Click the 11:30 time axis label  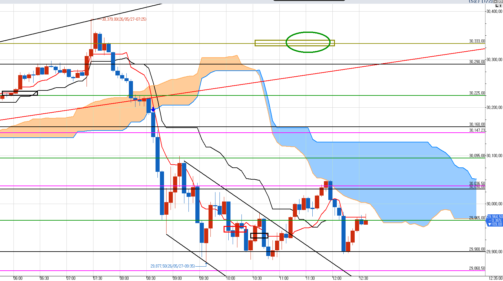pos(310,278)
